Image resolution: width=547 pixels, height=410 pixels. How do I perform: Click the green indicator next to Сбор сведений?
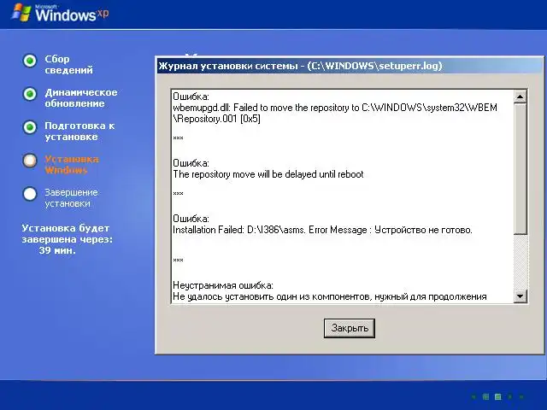[x=30, y=61]
